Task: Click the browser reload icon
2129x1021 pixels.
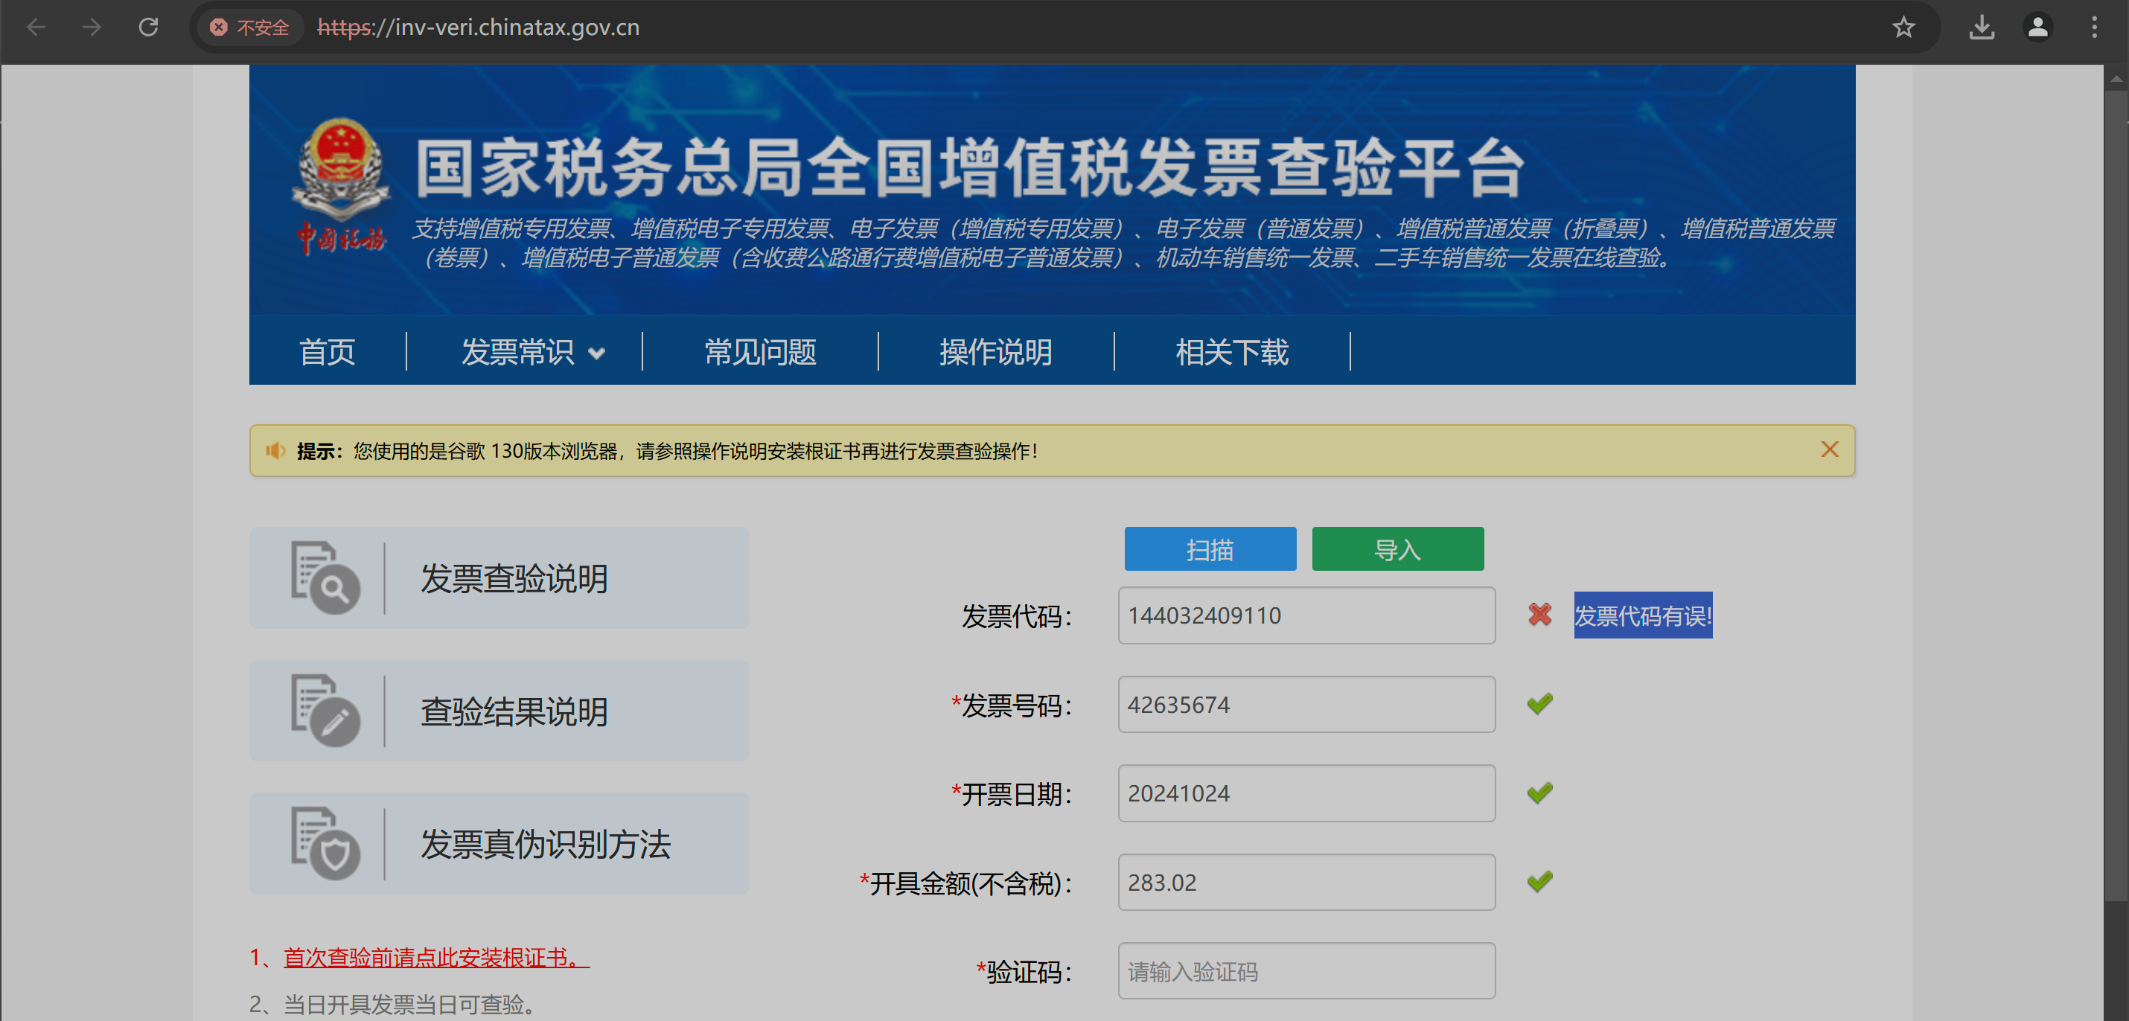Action: click(148, 28)
